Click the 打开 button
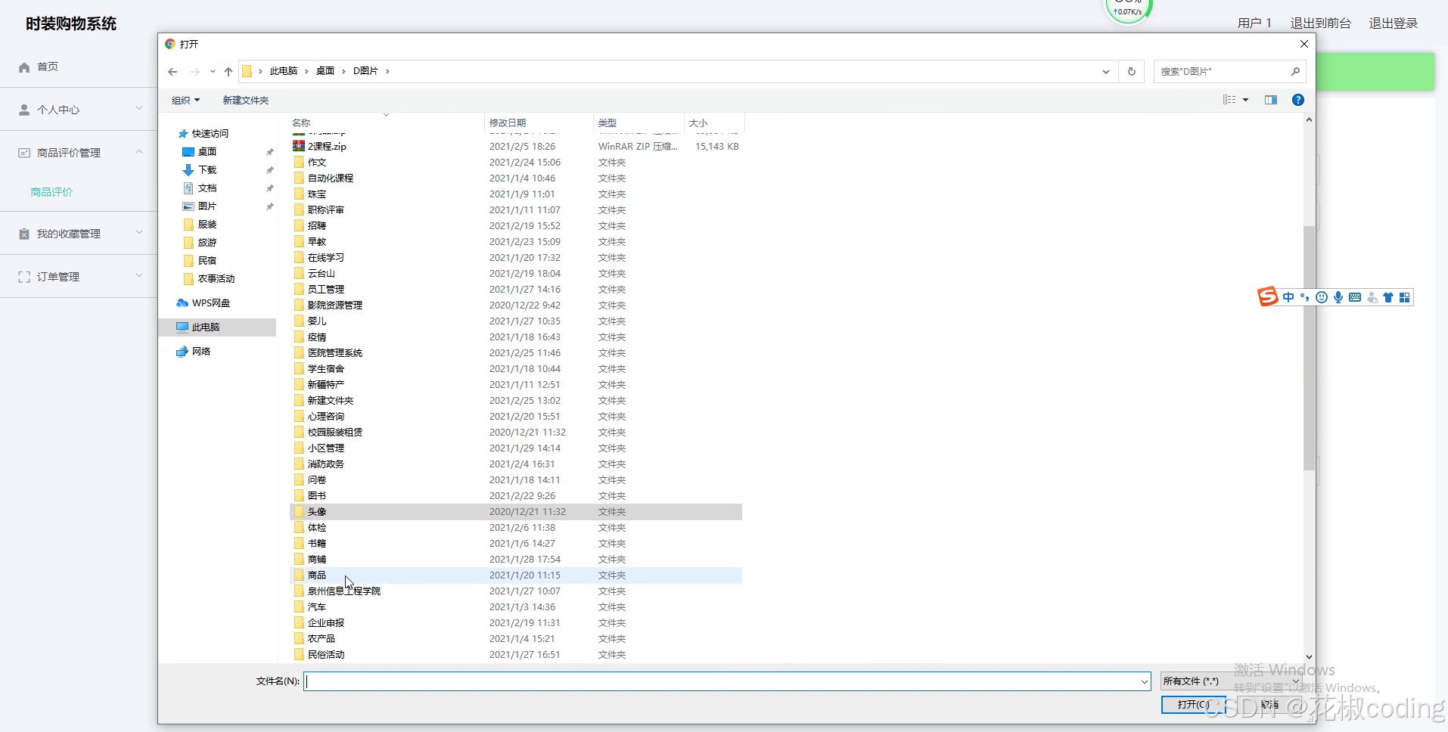This screenshot has width=1448, height=732. (1193, 705)
